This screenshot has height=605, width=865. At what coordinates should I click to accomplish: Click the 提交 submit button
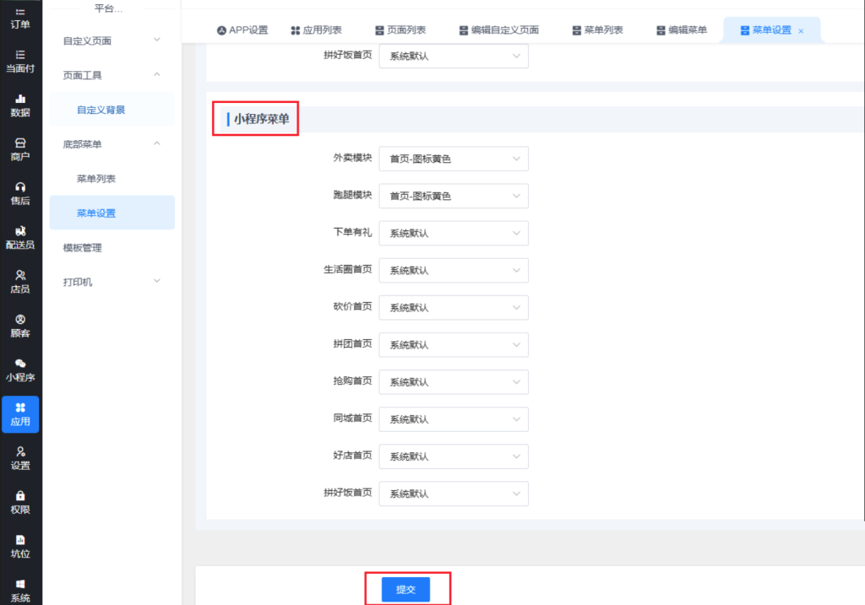[x=405, y=589]
